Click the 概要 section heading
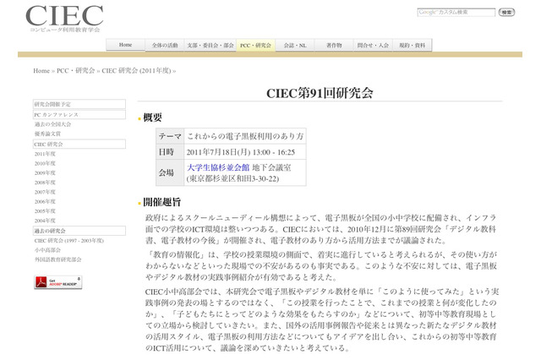 point(152,117)
